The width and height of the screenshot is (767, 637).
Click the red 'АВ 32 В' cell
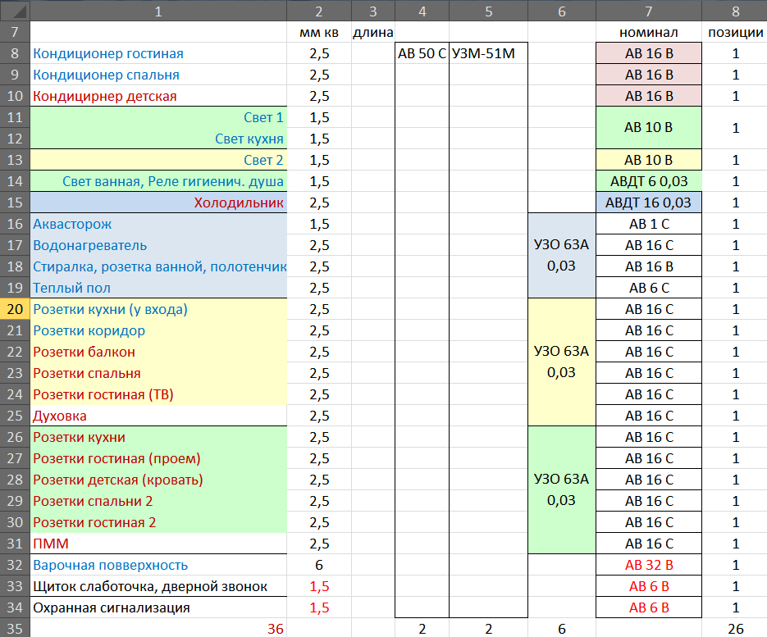(x=649, y=565)
